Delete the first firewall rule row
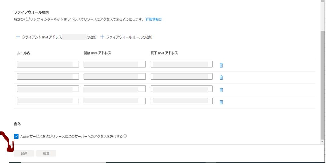326x164 pixels. pos(221,65)
